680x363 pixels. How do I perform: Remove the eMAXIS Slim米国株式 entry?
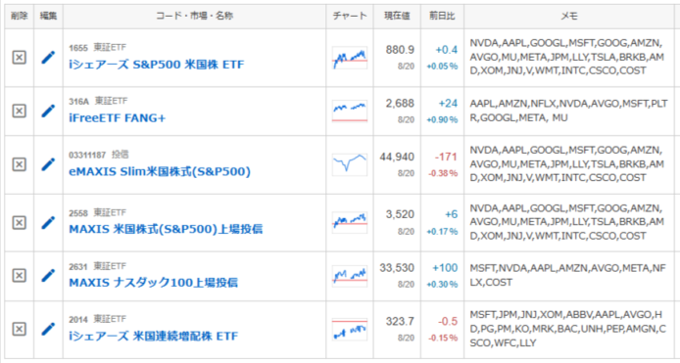click(x=19, y=164)
